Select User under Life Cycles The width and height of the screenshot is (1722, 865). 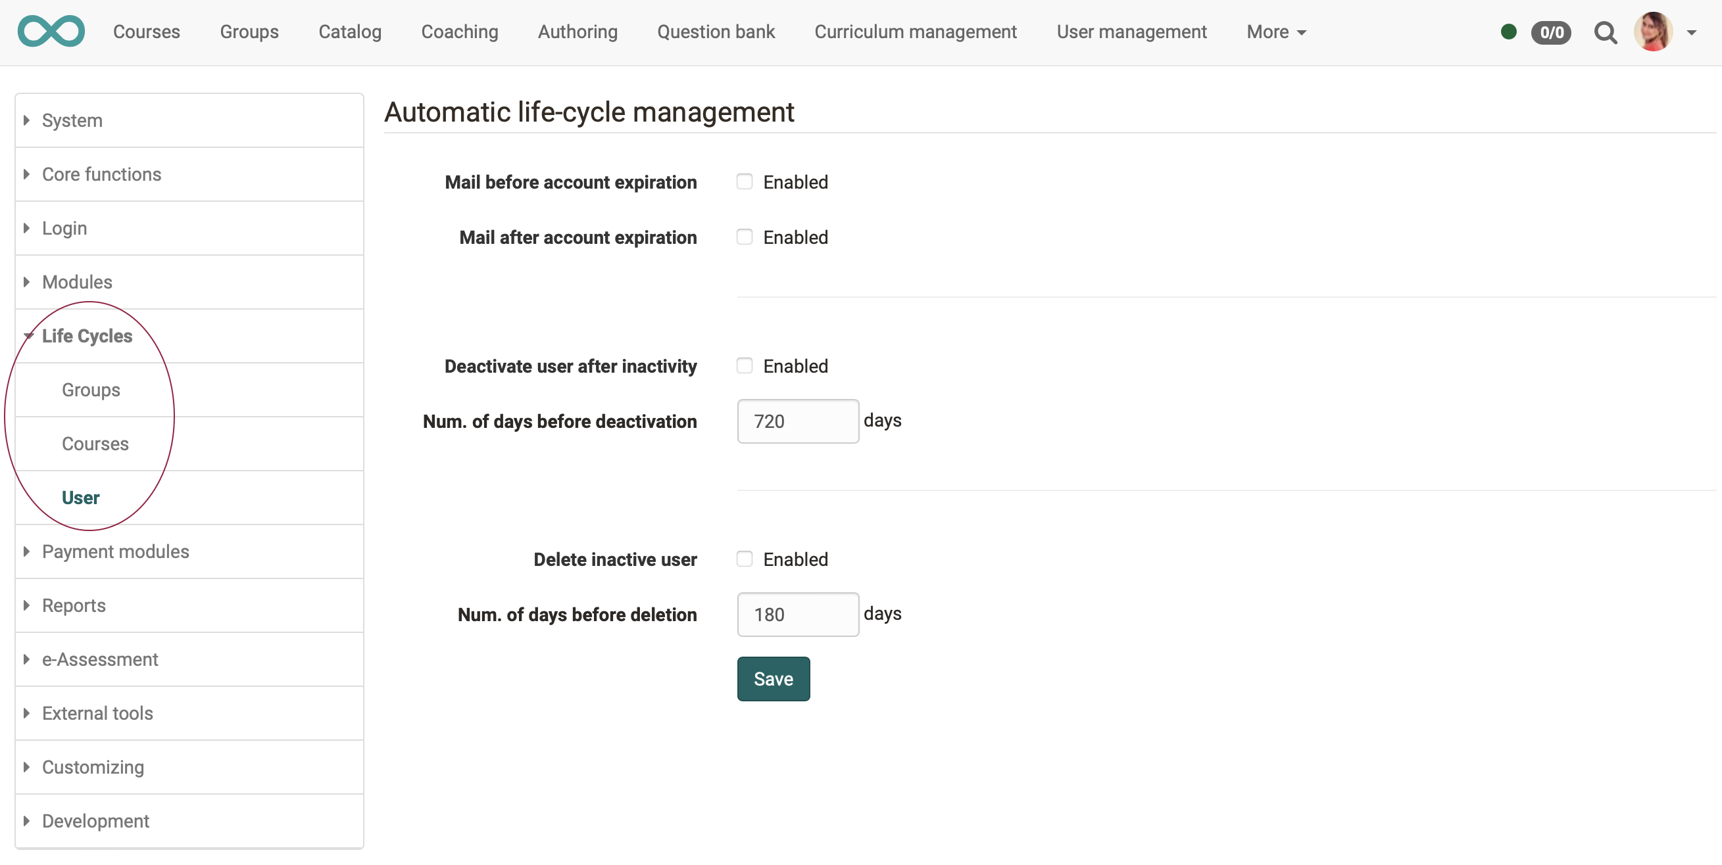80,497
